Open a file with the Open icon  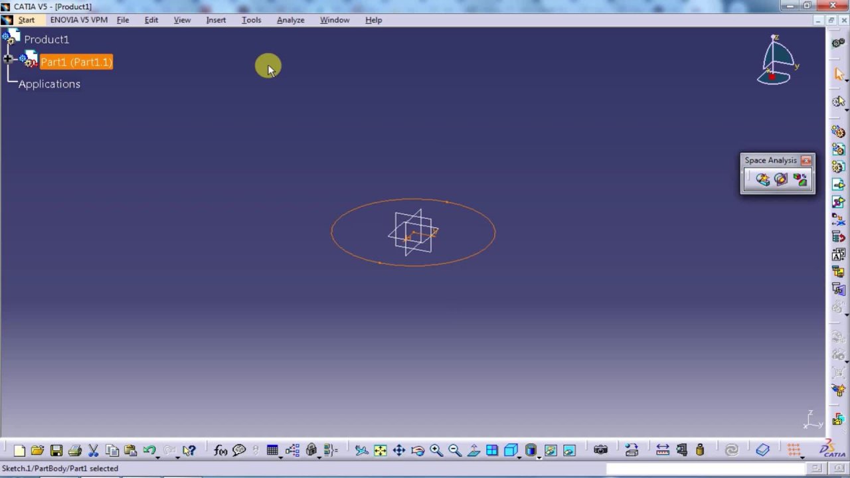click(x=37, y=451)
